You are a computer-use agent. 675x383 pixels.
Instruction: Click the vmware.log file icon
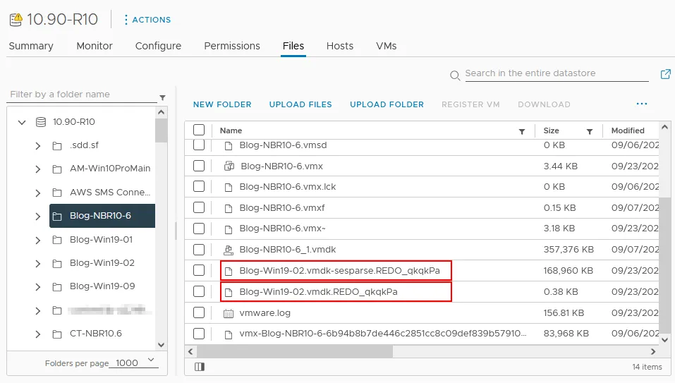228,312
